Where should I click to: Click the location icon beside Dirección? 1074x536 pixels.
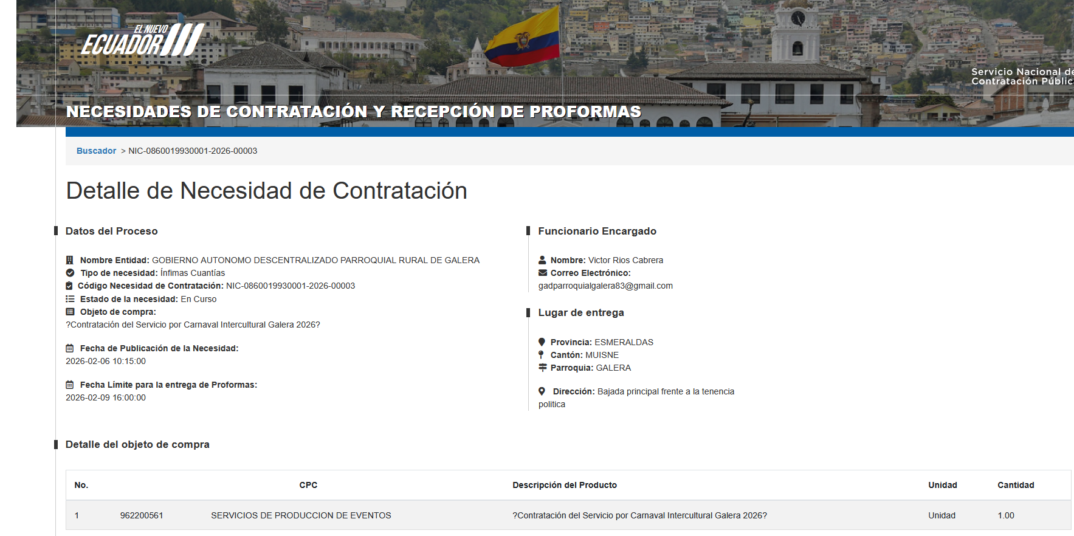542,391
